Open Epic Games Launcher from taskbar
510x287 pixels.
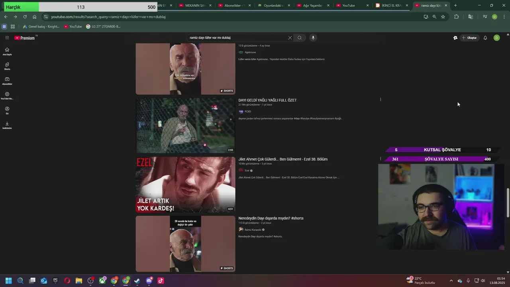click(55, 281)
